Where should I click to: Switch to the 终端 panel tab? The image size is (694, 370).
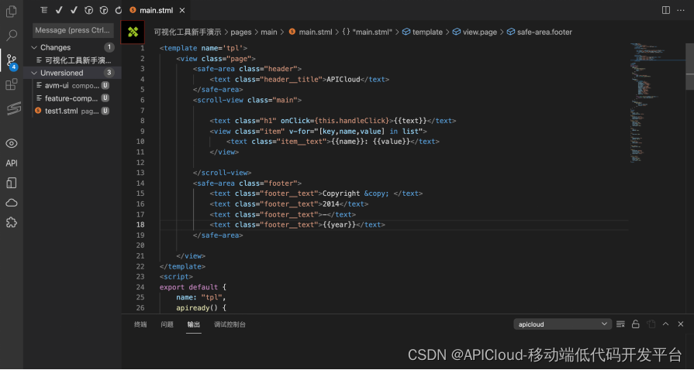click(x=140, y=324)
